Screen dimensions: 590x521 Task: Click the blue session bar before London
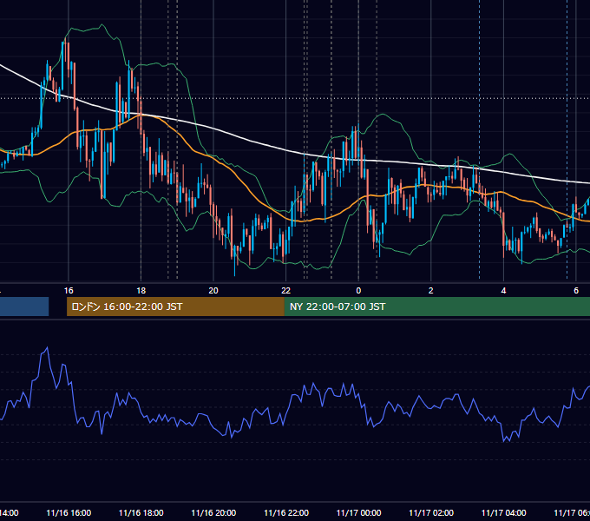click(x=24, y=307)
